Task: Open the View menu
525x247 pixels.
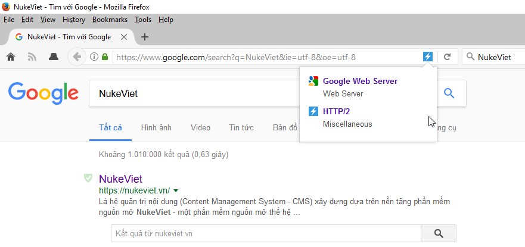Action: (x=48, y=20)
